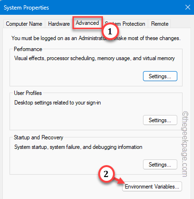Select the Advanced tab

pos(87,23)
